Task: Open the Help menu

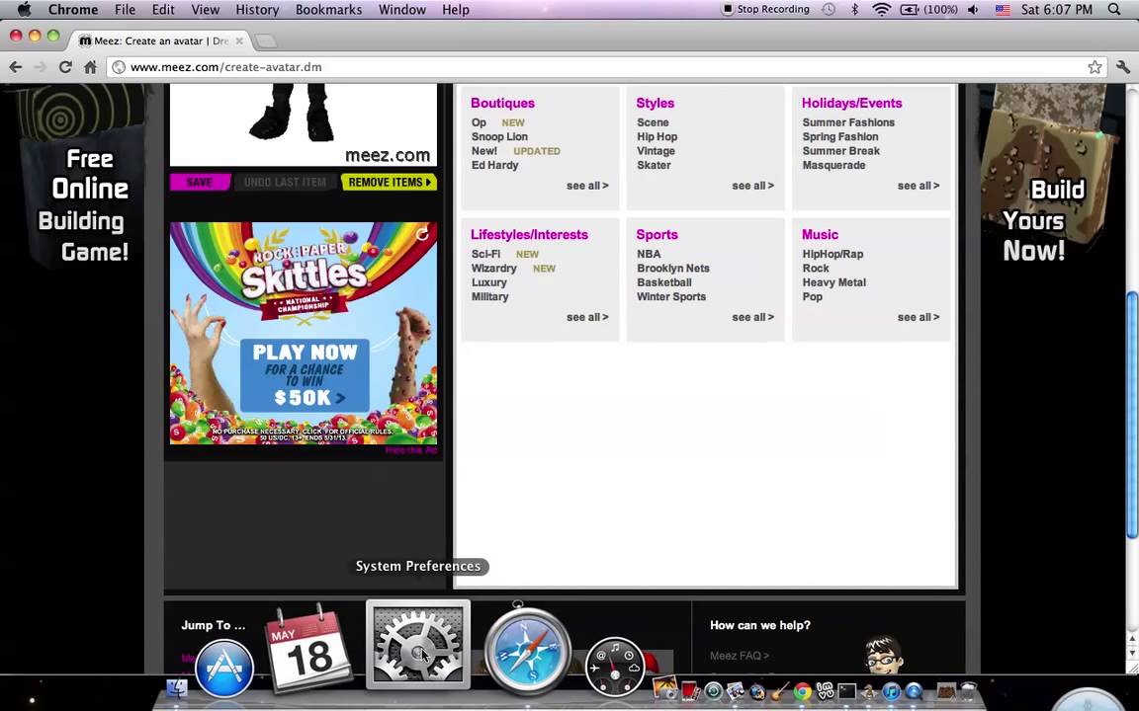Action: [456, 10]
